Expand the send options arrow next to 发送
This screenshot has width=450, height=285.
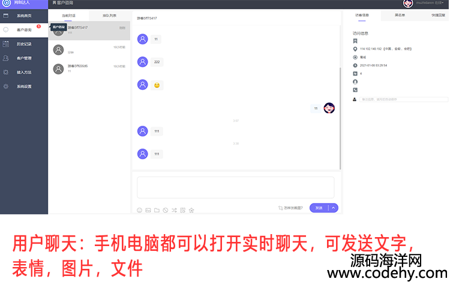[333, 208]
